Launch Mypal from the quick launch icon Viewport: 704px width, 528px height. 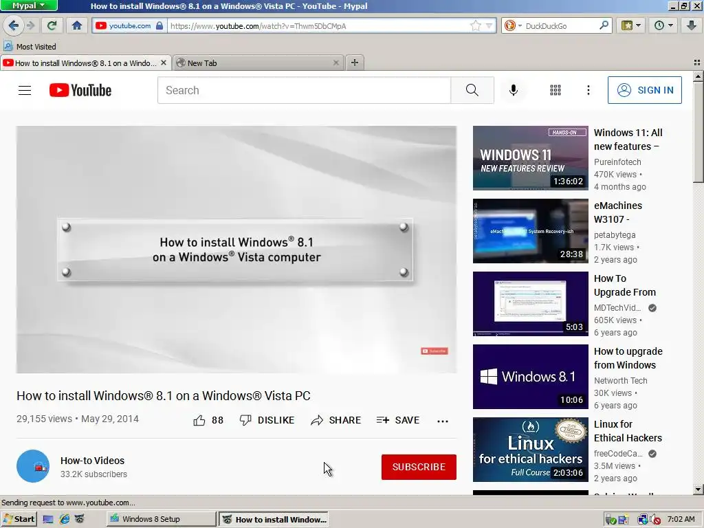point(80,519)
